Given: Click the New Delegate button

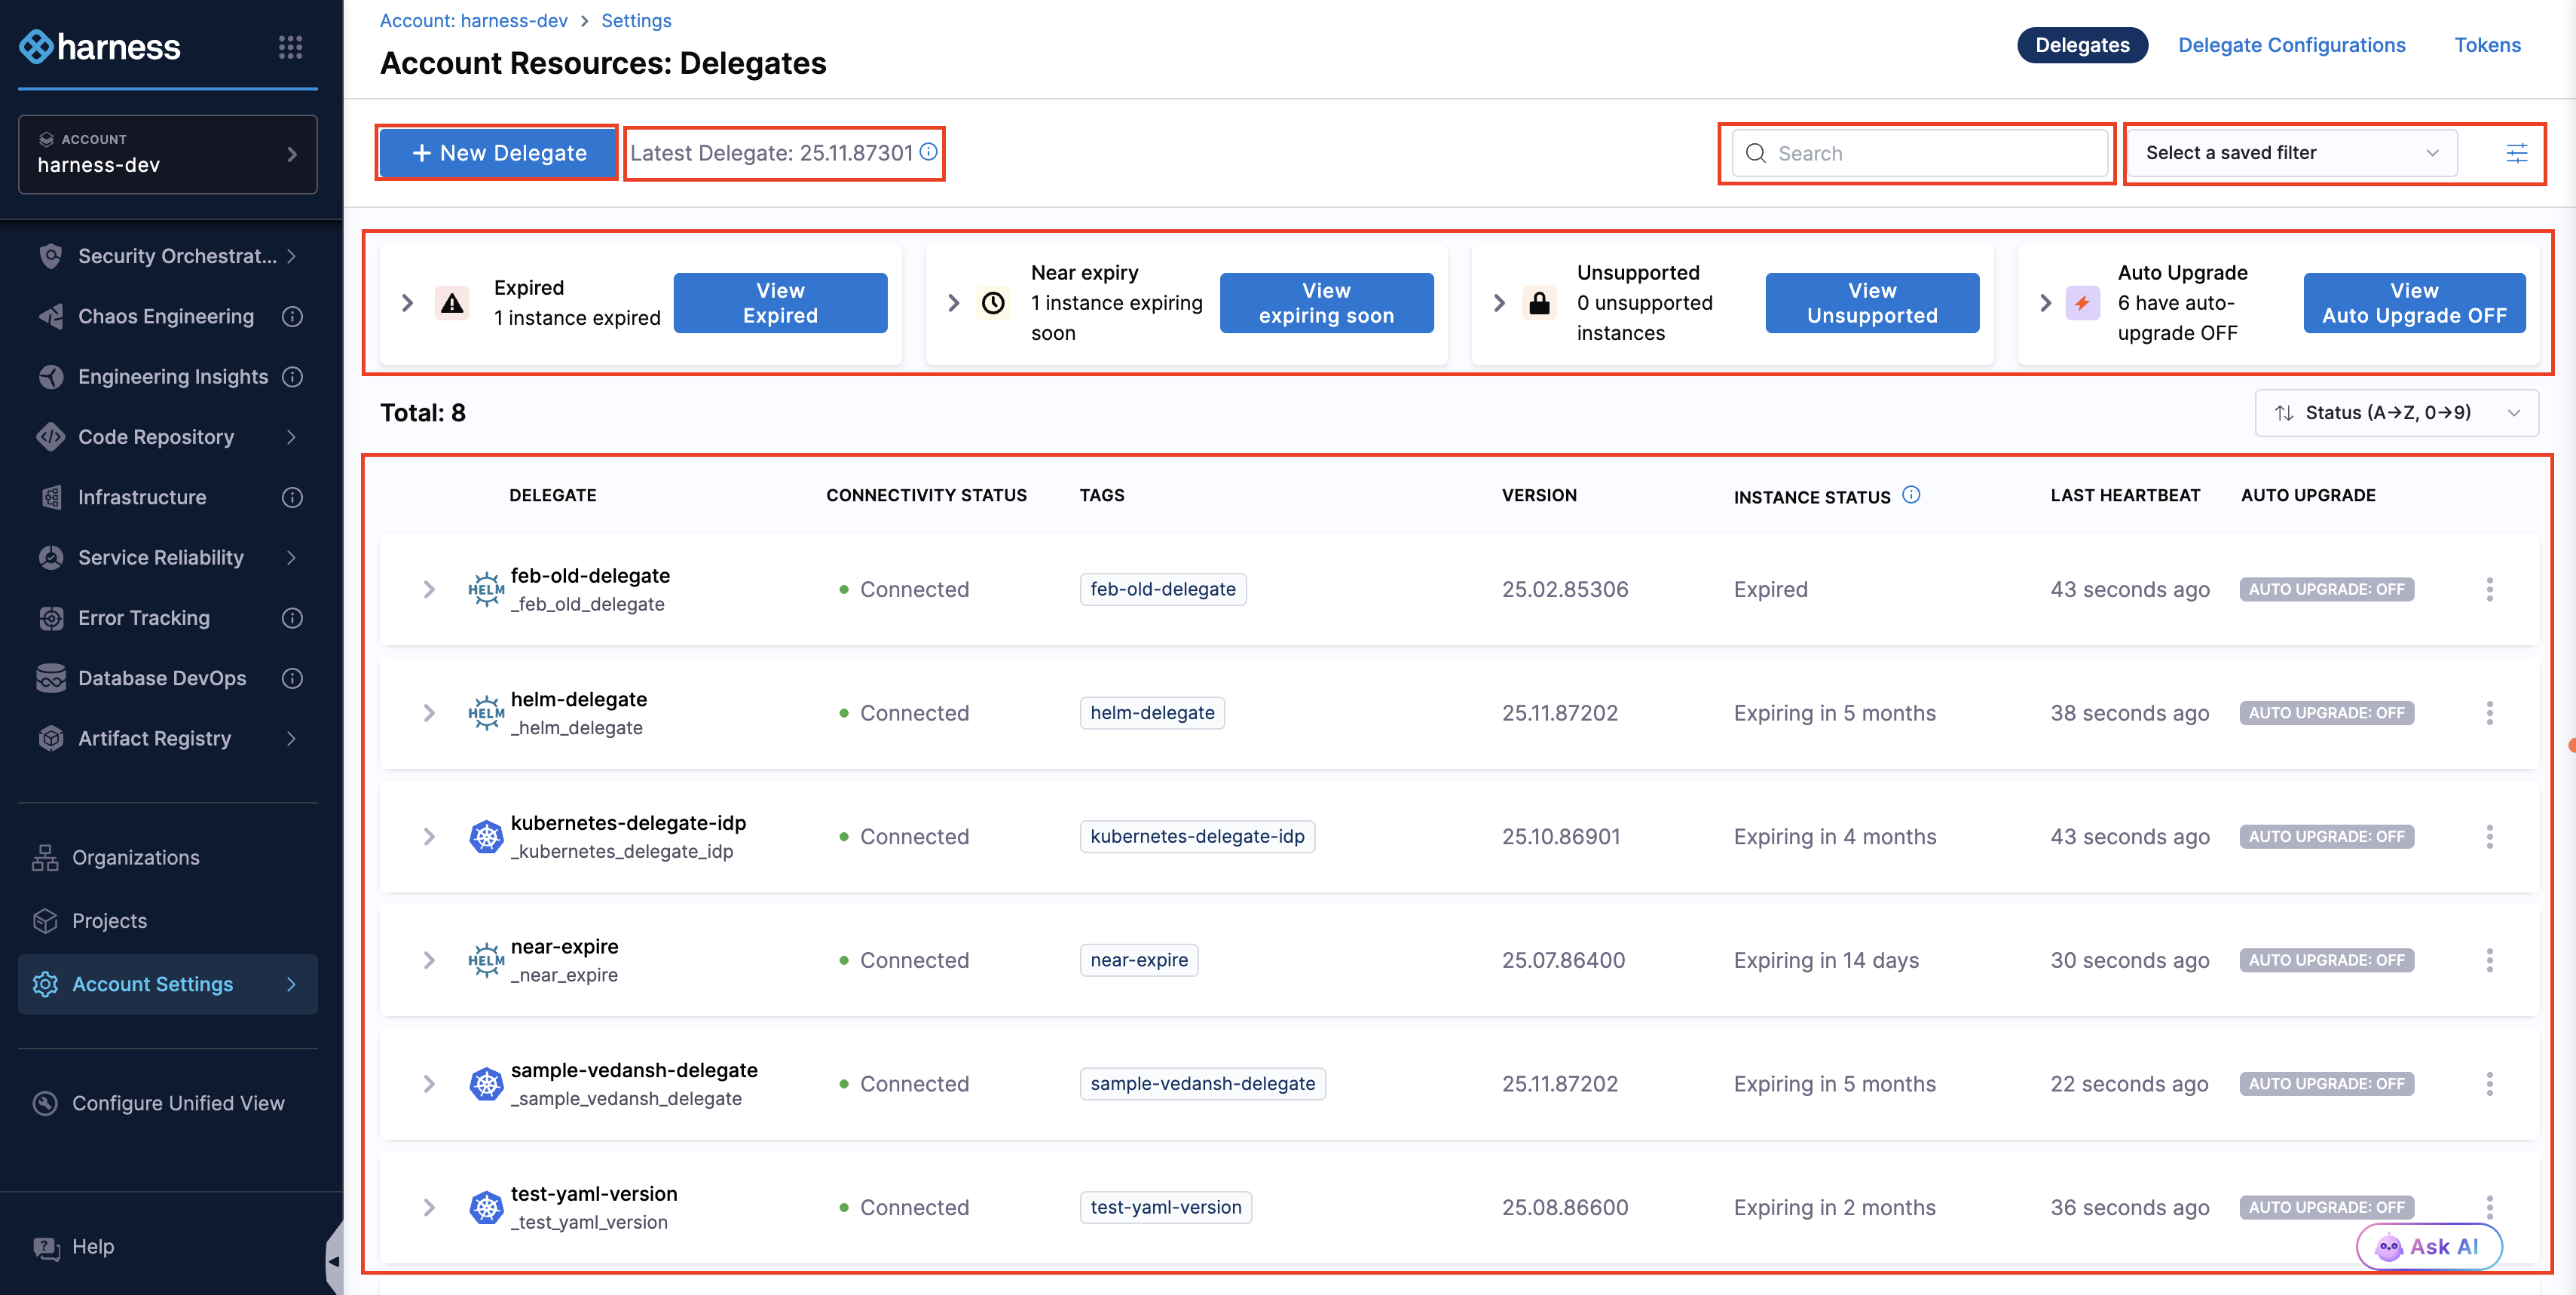Looking at the screenshot, I should [498, 153].
